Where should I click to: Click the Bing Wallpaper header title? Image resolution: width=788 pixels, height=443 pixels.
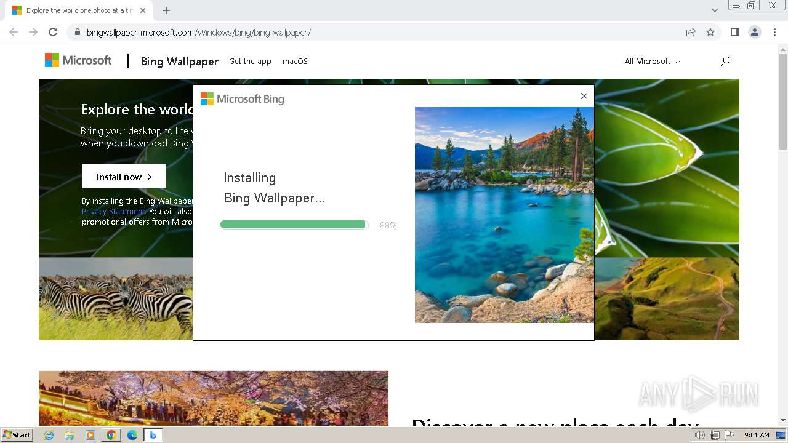point(180,61)
